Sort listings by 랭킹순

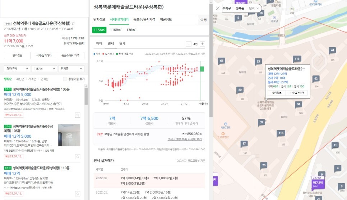pos(8,79)
